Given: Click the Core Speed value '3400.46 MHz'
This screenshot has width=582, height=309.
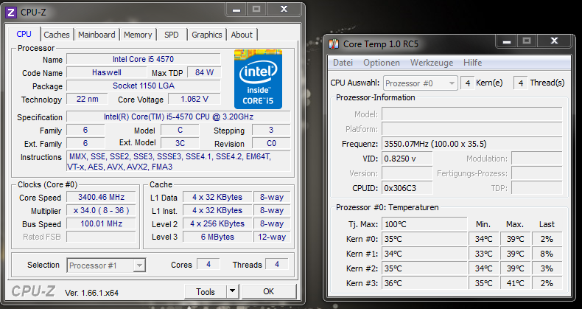Looking at the screenshot, I should point(101,197).
